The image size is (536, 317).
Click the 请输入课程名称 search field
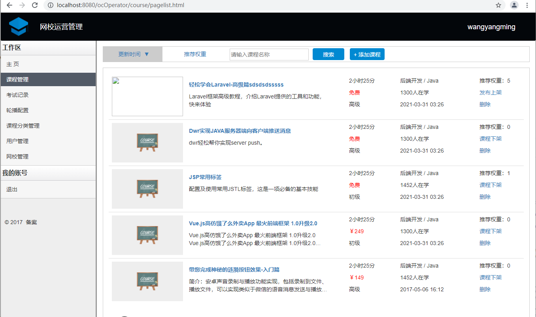click(x=269, y=55)
